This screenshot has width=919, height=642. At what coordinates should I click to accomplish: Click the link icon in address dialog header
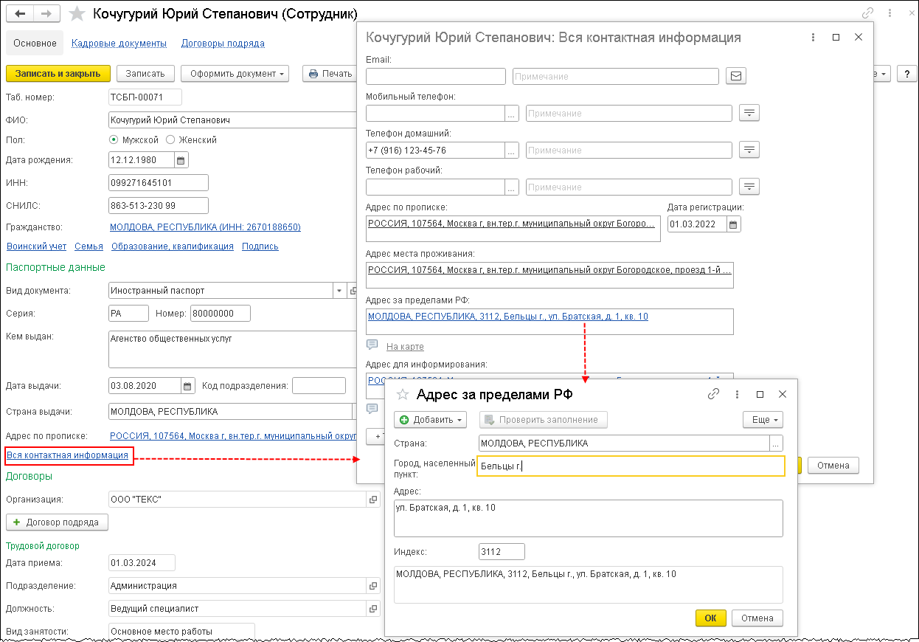click(713, 394)
